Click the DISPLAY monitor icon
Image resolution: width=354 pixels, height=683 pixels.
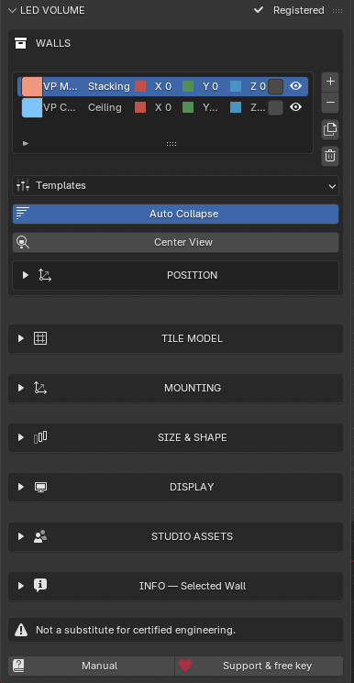[40, 487]
